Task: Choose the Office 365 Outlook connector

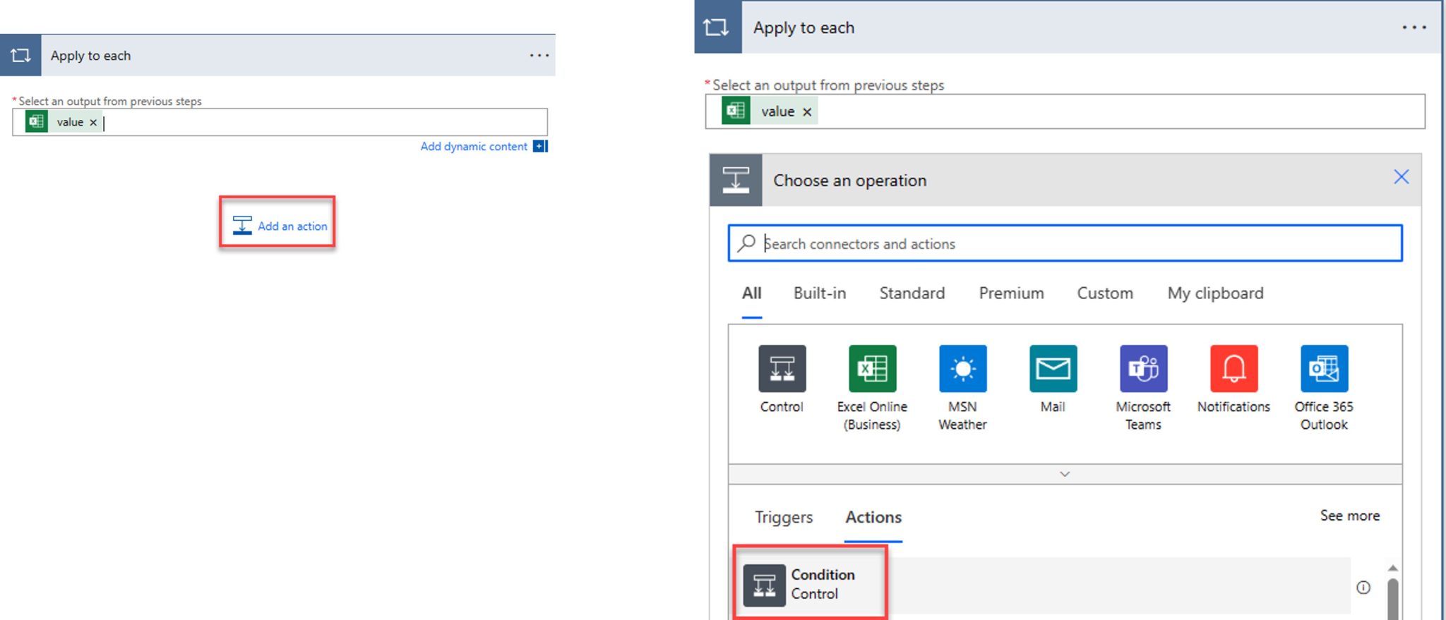Action: click(x=1324, y=369)
